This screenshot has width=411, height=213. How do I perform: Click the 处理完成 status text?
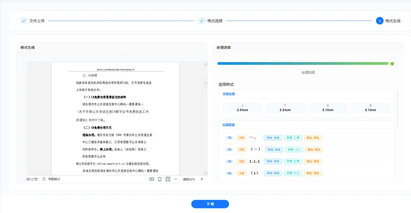click(x=308, y=72)
